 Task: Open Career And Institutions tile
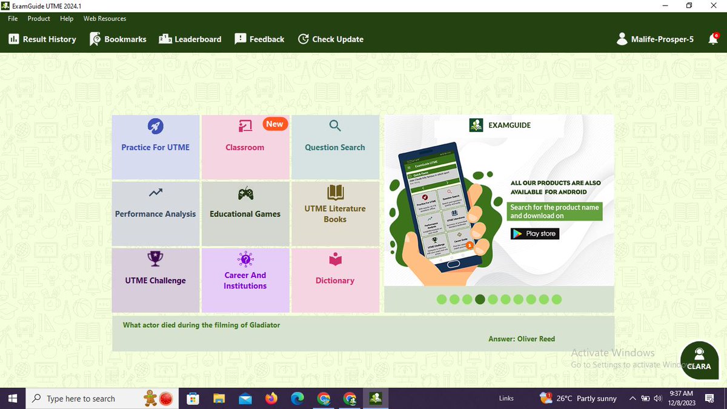245,281
